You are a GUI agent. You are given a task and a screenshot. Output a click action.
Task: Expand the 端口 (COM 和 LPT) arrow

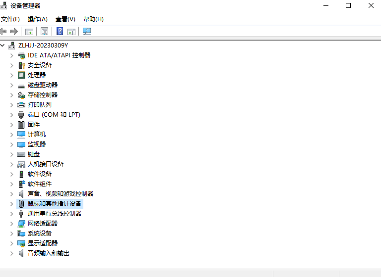tap(11, 115)
